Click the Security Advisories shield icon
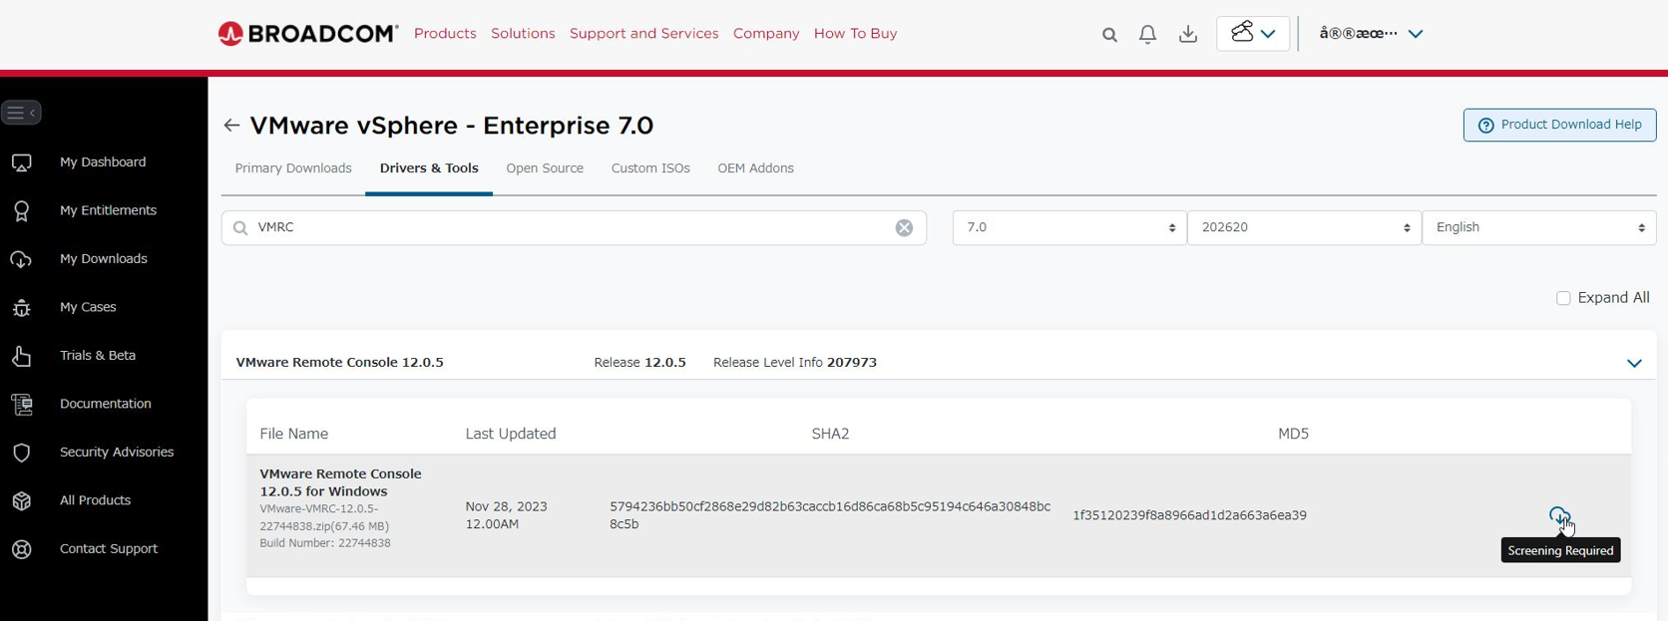The height and width of the screenshot is (621, 1668). point(22,453)
